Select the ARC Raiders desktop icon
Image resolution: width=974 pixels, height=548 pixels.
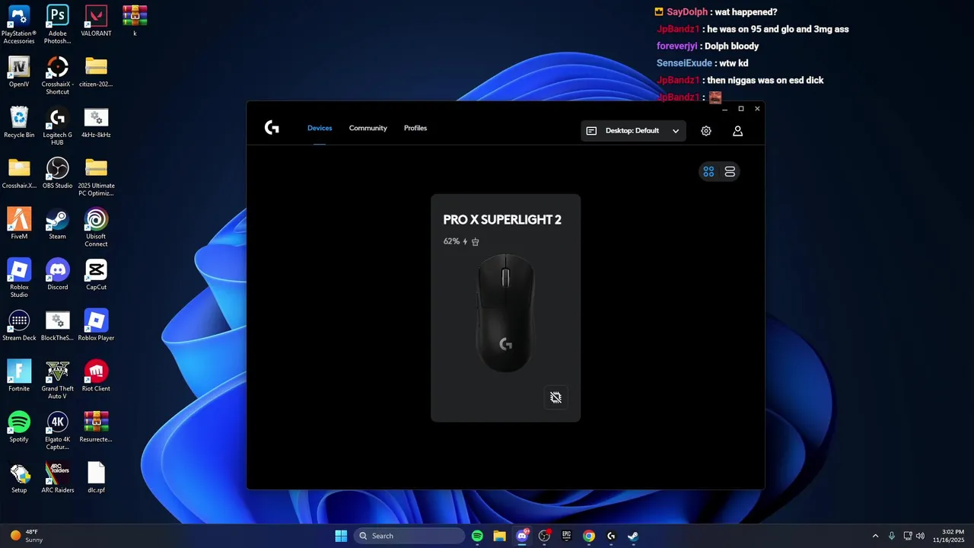click(57, 478)
